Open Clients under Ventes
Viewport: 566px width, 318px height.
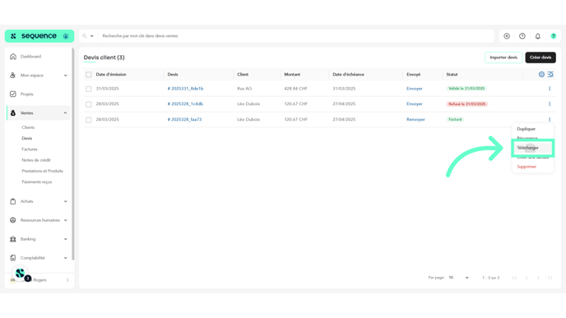pyautogui.click(x=28, y=127)
